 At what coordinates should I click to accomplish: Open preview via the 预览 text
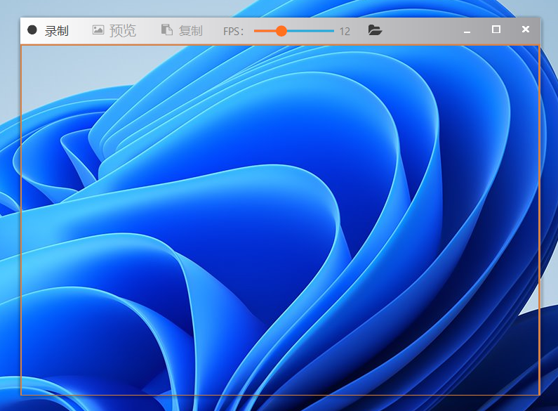click(x=123, y=31)
